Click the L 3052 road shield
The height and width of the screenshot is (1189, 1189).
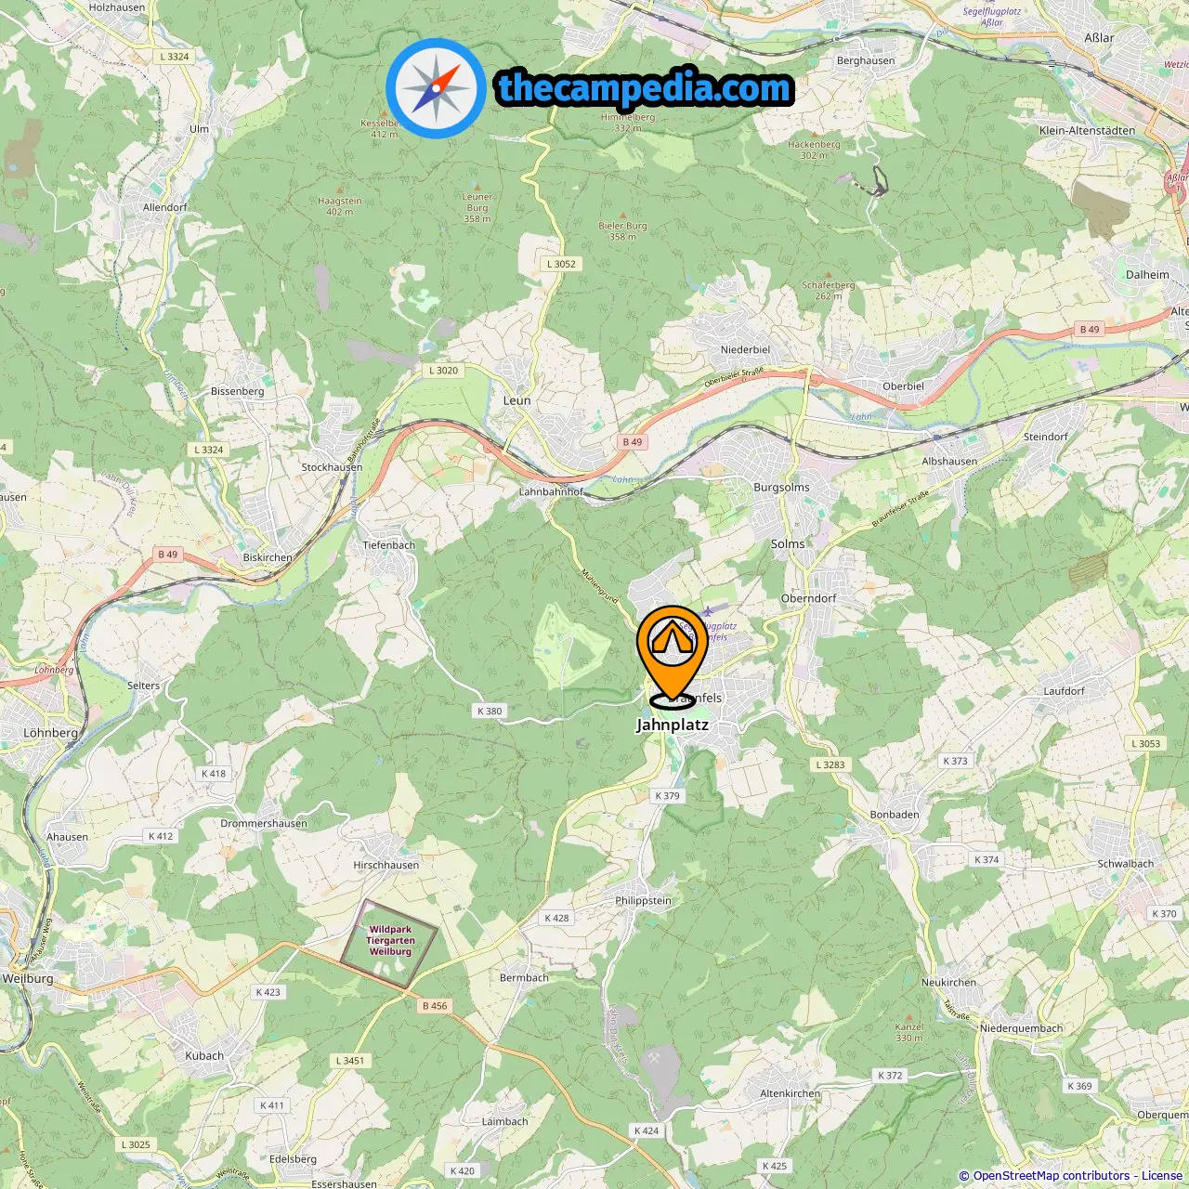561,264
